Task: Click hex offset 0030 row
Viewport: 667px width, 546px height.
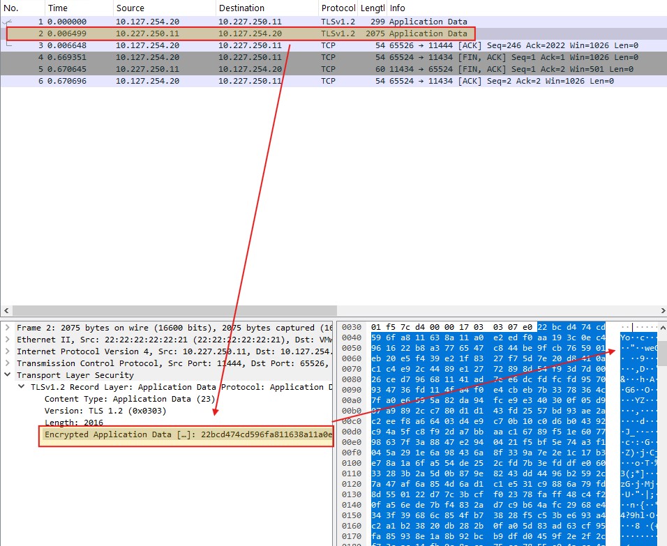Action: click(x=352, y=327)
